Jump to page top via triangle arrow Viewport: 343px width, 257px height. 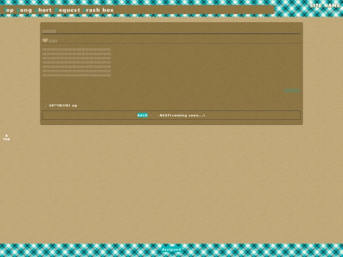(6, 135)
